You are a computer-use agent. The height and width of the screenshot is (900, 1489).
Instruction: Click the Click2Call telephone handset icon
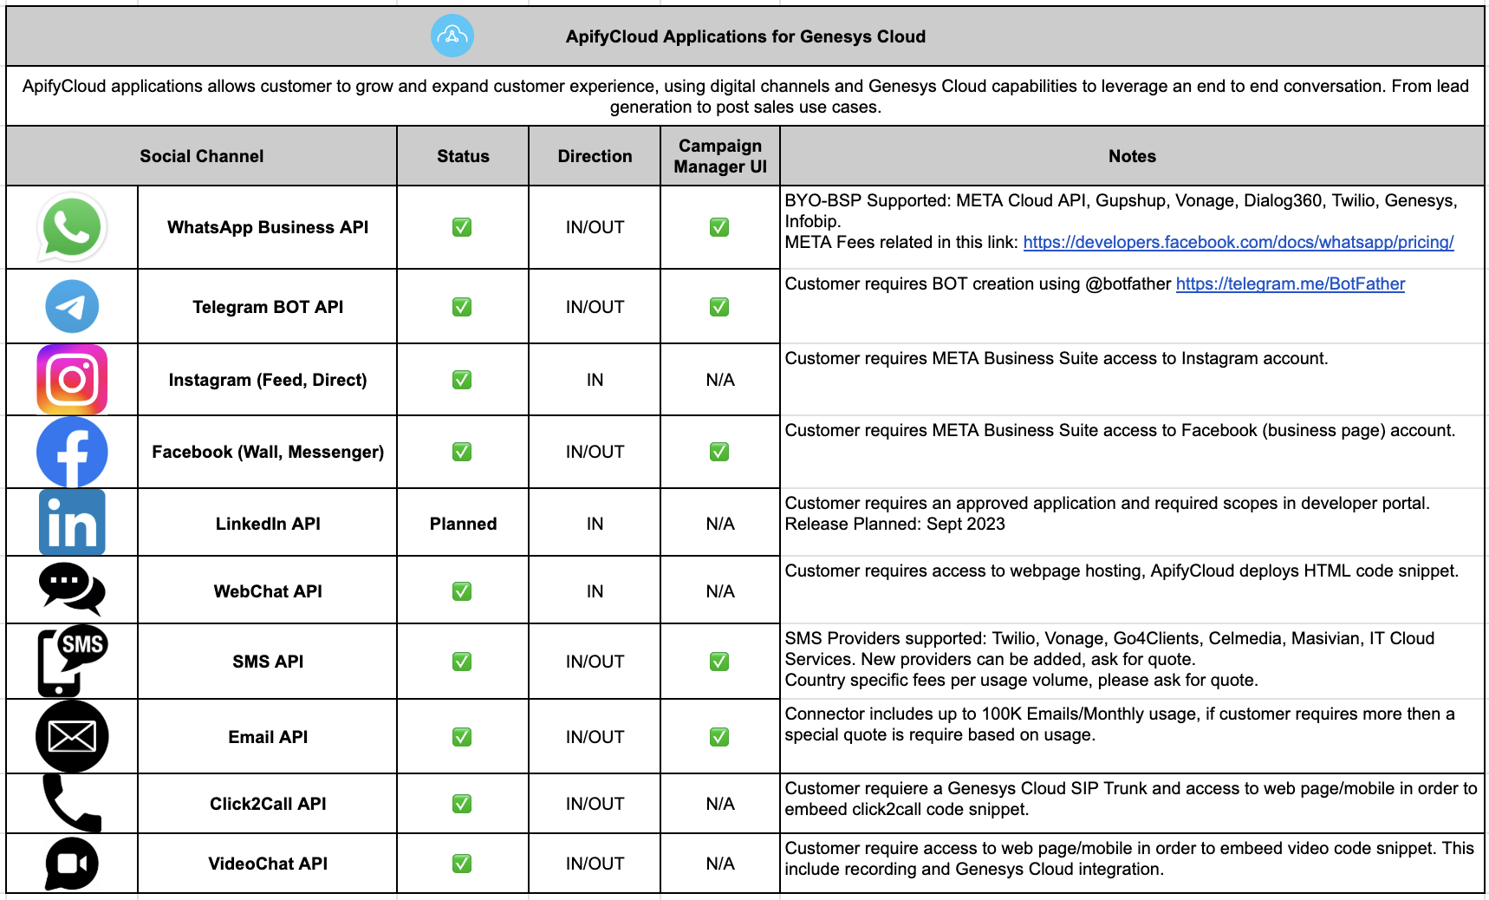(x=72, y=803)
